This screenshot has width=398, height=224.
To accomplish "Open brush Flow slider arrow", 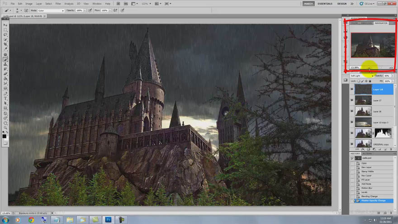I will 110,11.
